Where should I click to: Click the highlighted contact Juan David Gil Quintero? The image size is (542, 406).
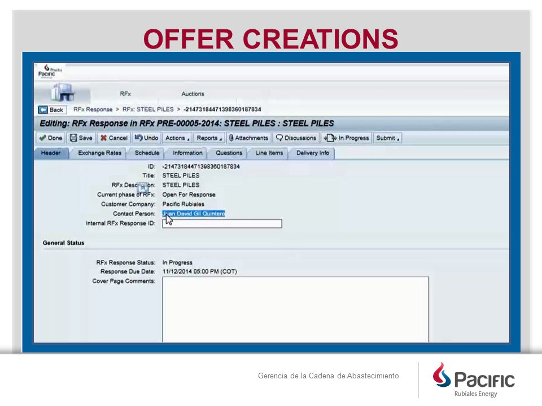point(194,214)
